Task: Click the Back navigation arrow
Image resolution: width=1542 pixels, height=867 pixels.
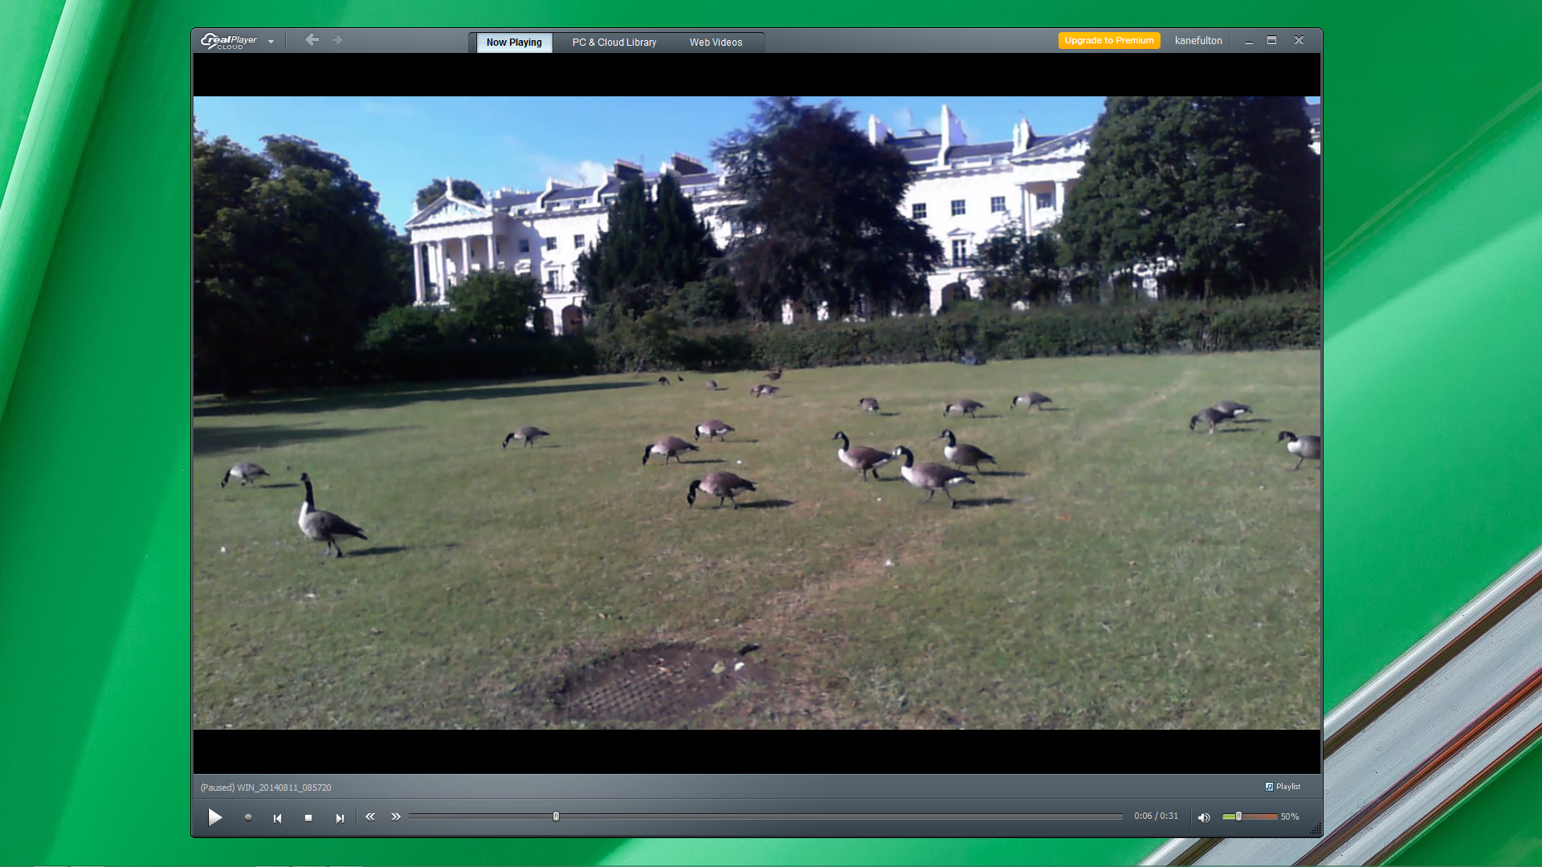Action: [312, 40]
